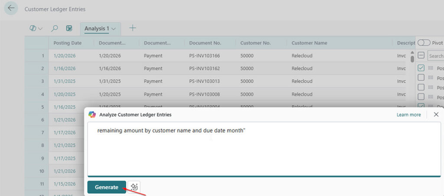
Task: Click the Customer Ledger Entries page title
Action: (x=55, y=9)
